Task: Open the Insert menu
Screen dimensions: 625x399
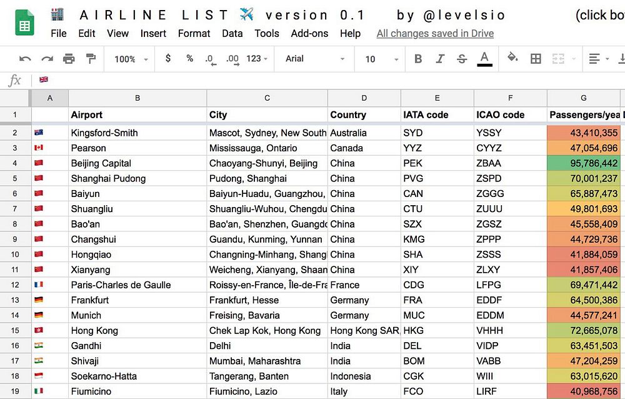Action: (x=153, y=34)
